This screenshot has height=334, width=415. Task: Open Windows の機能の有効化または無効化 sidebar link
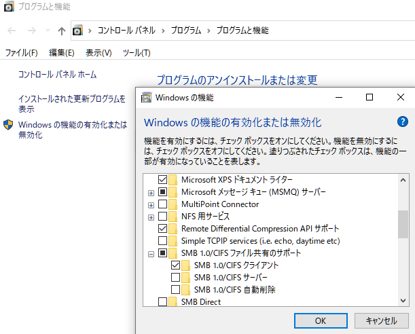(73, 130)
